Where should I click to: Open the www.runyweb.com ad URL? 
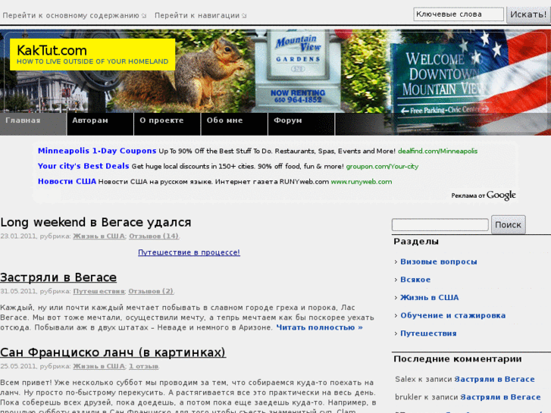[362, 182]
